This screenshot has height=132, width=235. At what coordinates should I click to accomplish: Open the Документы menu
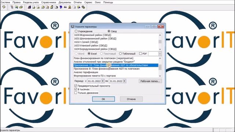click(x=65, y=3)
